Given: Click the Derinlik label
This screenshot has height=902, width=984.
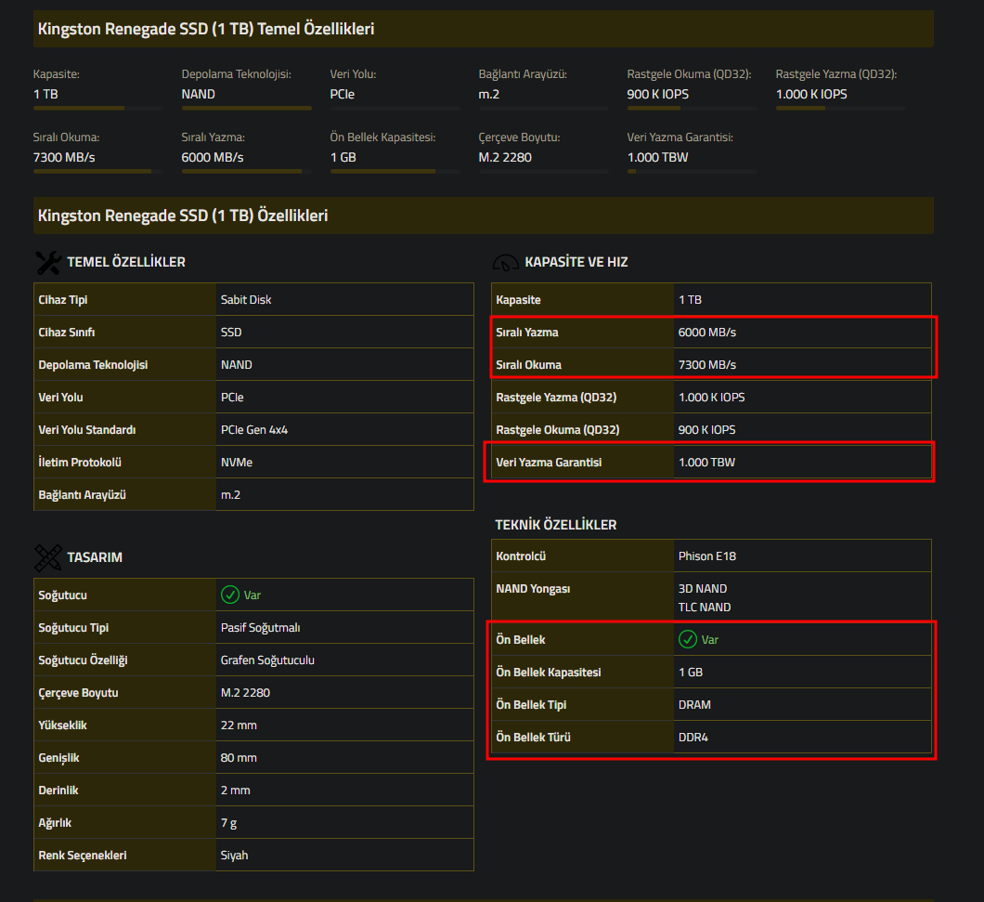Looking at the screenshot, I should click(x=58, y=791).
